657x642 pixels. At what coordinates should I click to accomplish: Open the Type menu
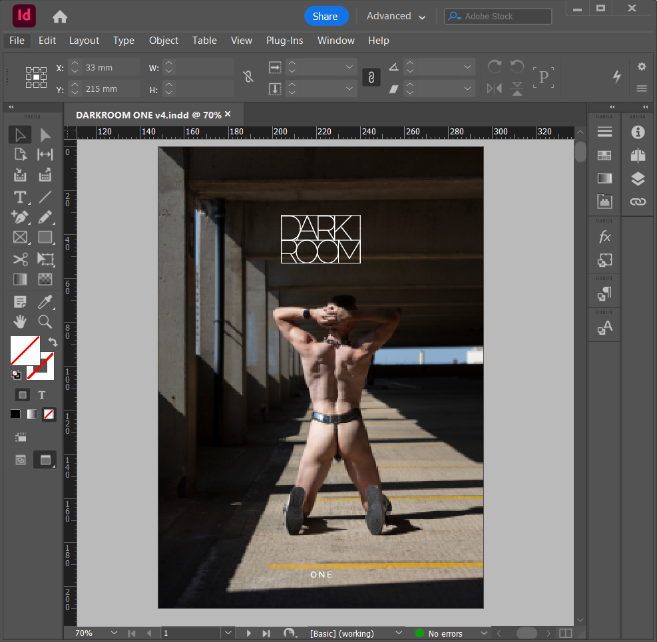click(x=124, y=41)
